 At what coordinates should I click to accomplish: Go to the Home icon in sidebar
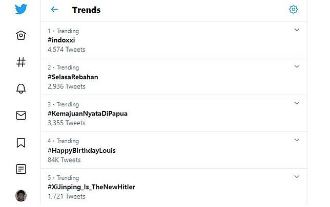click(x=21, y=35)
